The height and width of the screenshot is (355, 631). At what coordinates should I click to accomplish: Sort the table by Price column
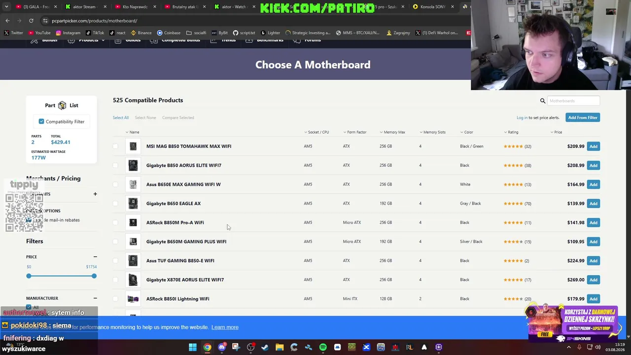556,132
